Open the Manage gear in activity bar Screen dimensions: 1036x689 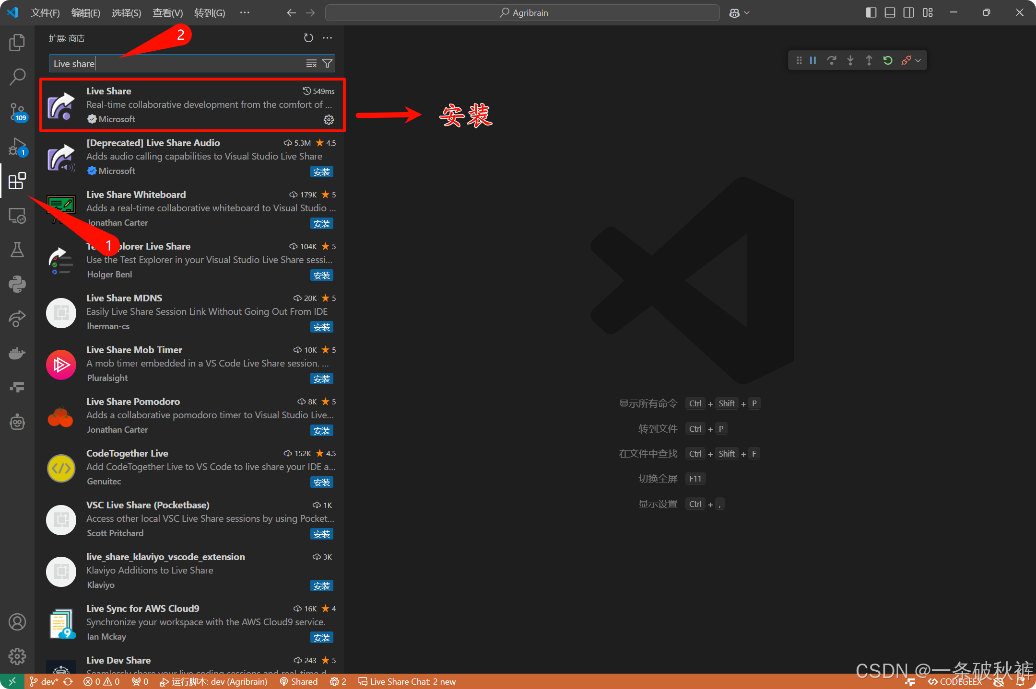point(17,656)
